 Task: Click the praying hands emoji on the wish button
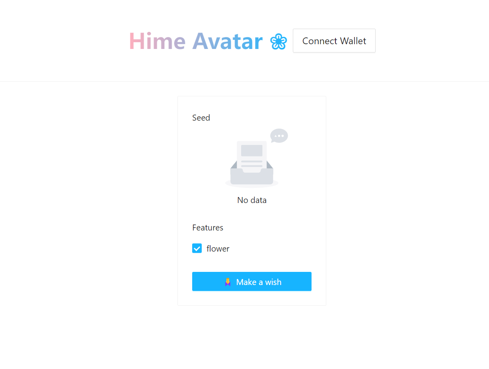pyautogui.click(x=228, y=282)
